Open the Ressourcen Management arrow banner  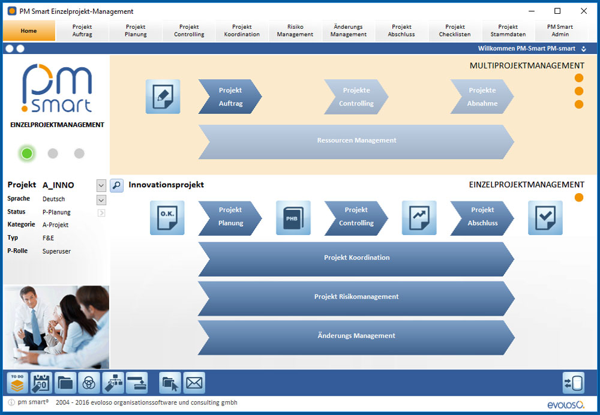click(x=356, y=141)
